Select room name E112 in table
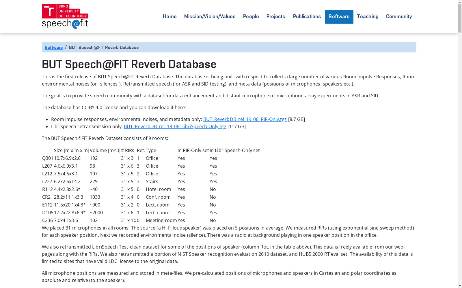 (48, 205)
